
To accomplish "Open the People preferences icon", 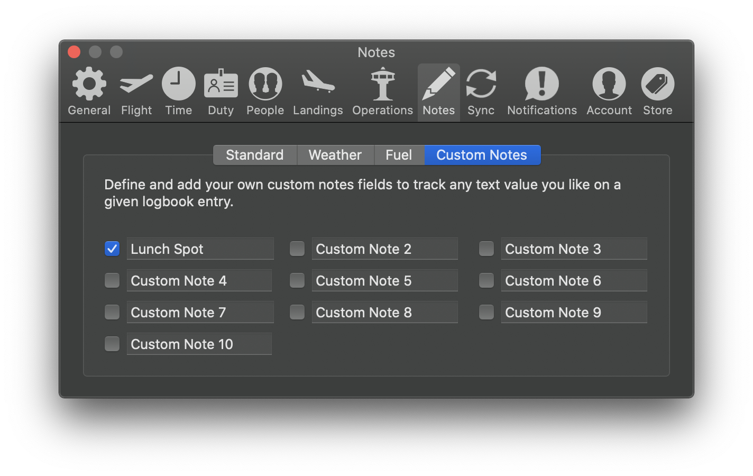I will click(265, 84).
